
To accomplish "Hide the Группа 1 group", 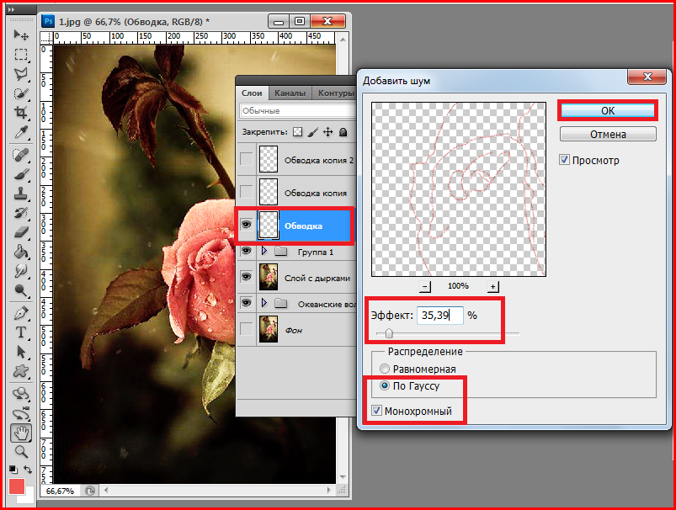I will (246, 251).
